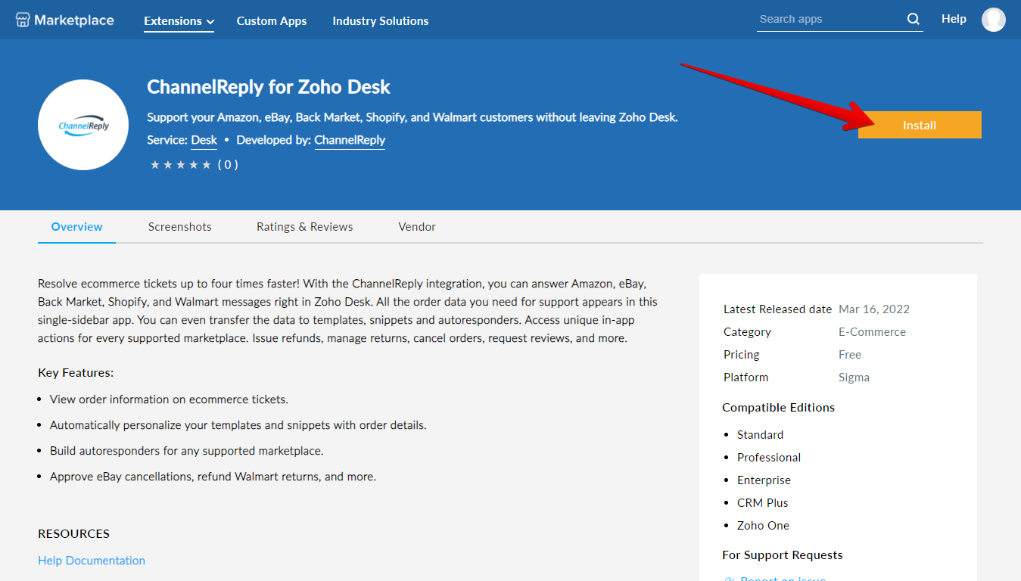Viewport: 1021px width, 581px height.
Task: Click the search magnifier icon
Action: [914, 19]
